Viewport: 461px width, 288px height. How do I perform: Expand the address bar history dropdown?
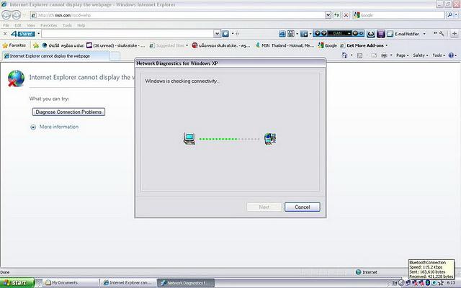(x=328, y=15)
